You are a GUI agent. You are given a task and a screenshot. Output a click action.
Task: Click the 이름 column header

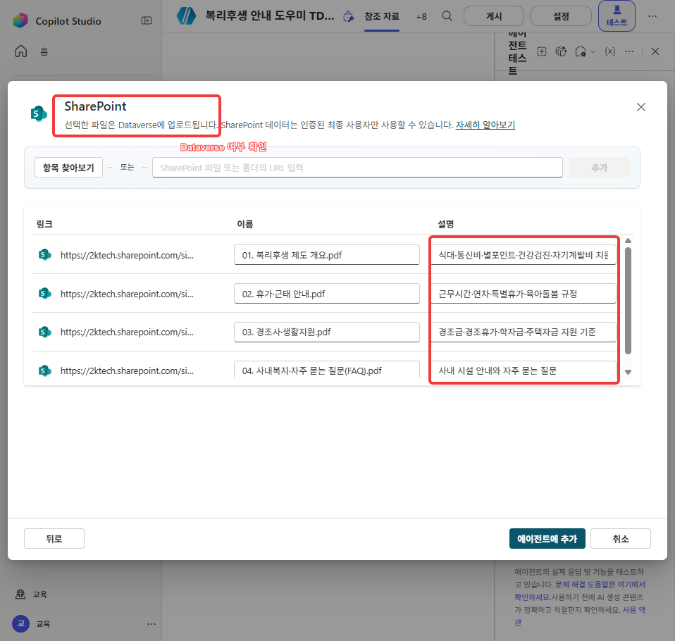click(x=245, y=224)
